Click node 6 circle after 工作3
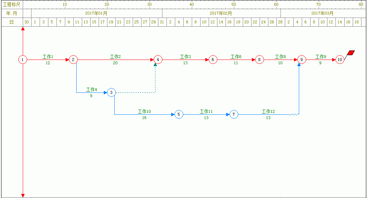 (213, 60)
